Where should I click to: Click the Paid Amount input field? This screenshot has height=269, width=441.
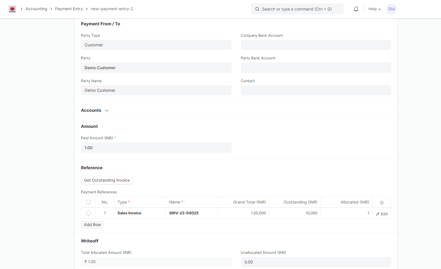[156, 148]
